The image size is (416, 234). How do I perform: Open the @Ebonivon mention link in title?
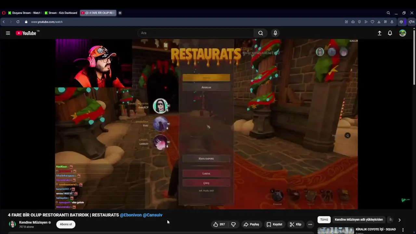click(x=131, y=215)
